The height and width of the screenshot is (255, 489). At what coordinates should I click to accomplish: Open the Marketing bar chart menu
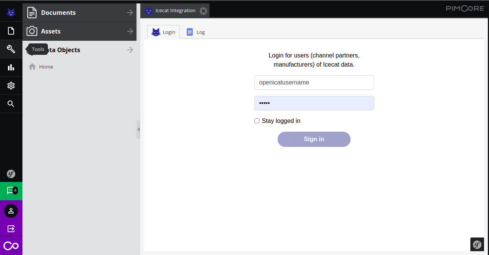(11, 67)
